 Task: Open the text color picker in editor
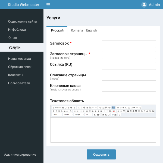point(95,115)
